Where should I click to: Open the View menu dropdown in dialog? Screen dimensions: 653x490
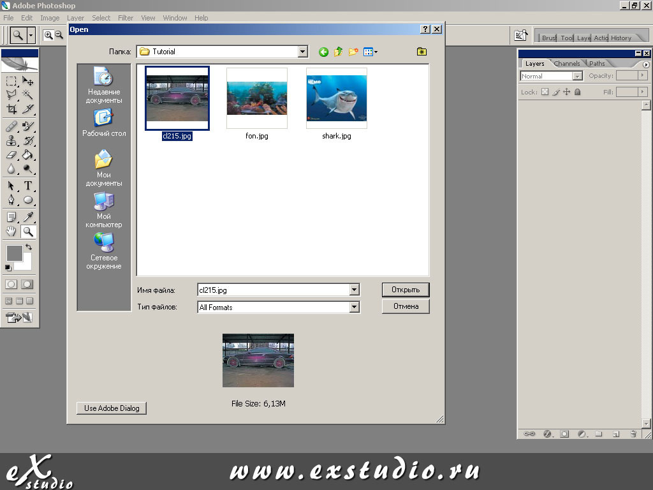click(x=371, y=52)
